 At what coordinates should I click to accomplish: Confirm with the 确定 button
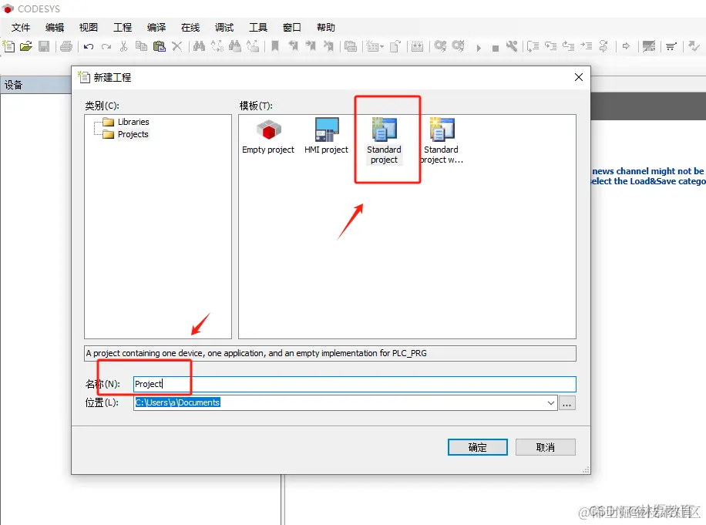click(478, 447)
